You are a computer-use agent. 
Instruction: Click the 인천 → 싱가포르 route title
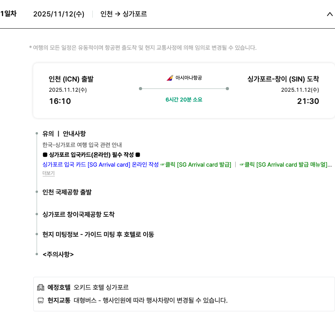click(x=124, y=14)
